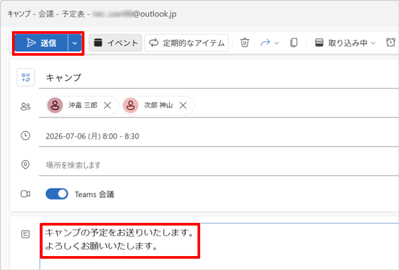
Task: Click into the message body text
Action: [120, 239]
